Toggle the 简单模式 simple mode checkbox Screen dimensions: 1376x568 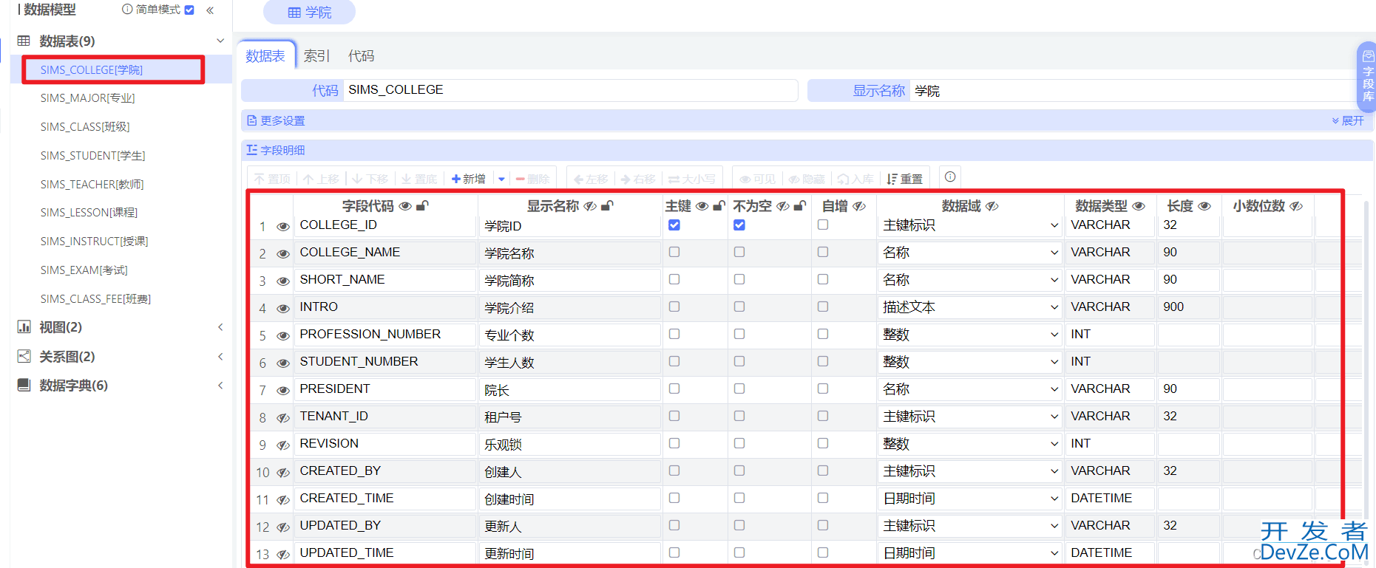pyautogui.click(x=189, y=10)
